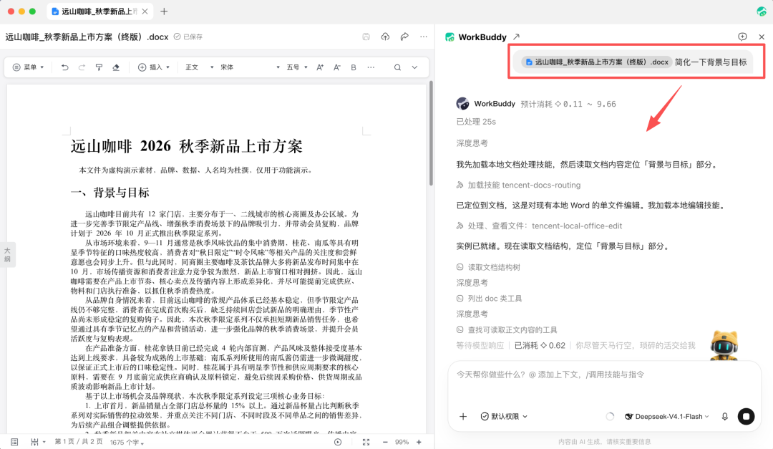
Task: Open a new tab with plus
Action: click(x=164, y=11)
